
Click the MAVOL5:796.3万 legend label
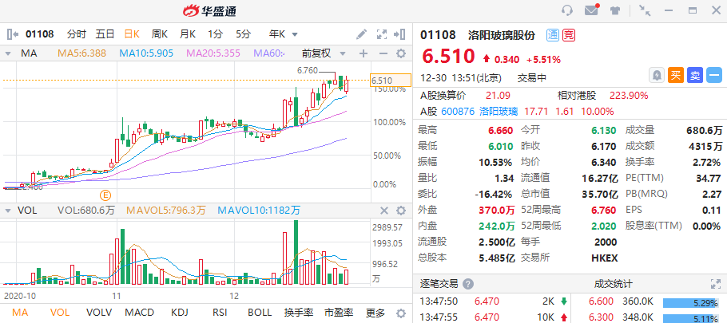[x=166, y=211]
